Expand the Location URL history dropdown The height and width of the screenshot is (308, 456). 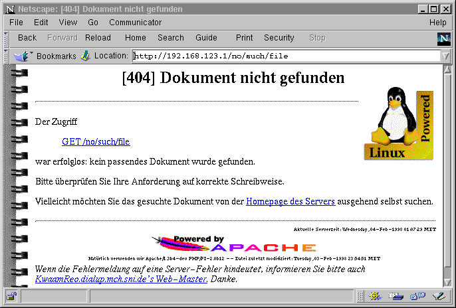tap(445, 56)
